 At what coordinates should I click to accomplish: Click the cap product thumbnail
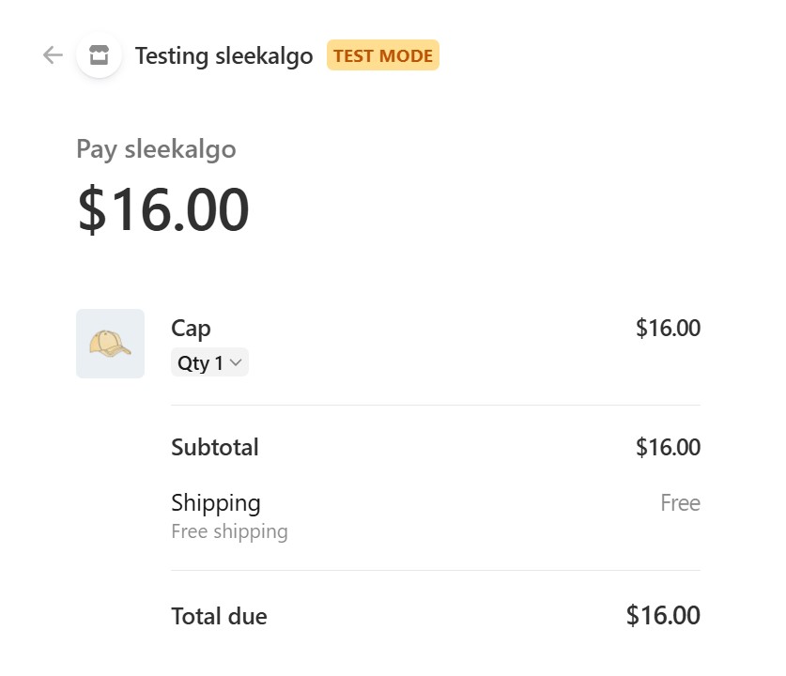pyautogui.click(x=110, y=344)
